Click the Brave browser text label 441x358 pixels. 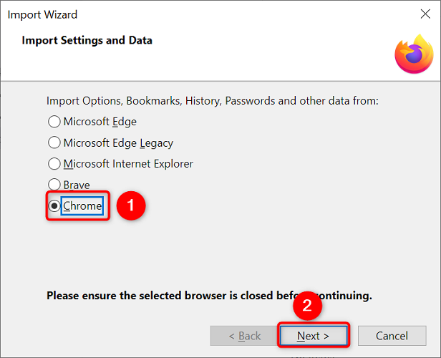point(77,185)
